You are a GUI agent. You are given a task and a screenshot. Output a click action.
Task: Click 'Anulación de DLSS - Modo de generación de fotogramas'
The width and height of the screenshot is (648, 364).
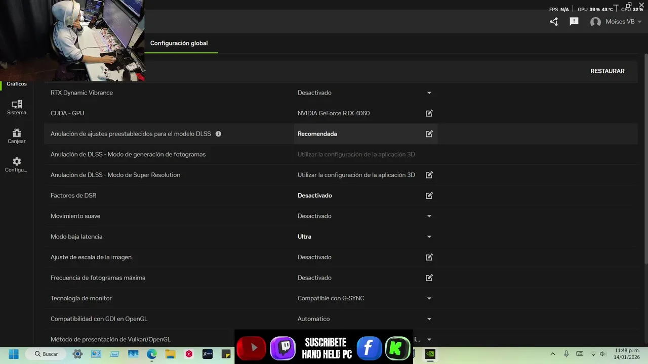(x=128, y=154)
